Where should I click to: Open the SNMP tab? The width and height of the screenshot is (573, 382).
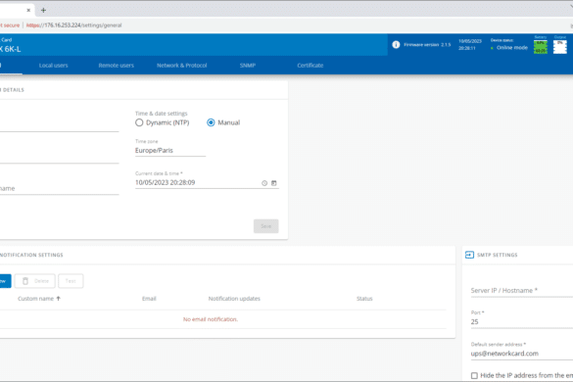click(x=248, y=65)
